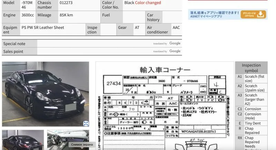Click the expand icon on main car photo
276x150 pixels.
click(86, 124)
